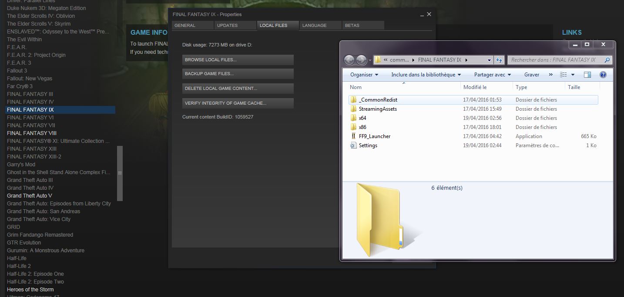Select Grand Theft Auto V in library

pos(30,196)
